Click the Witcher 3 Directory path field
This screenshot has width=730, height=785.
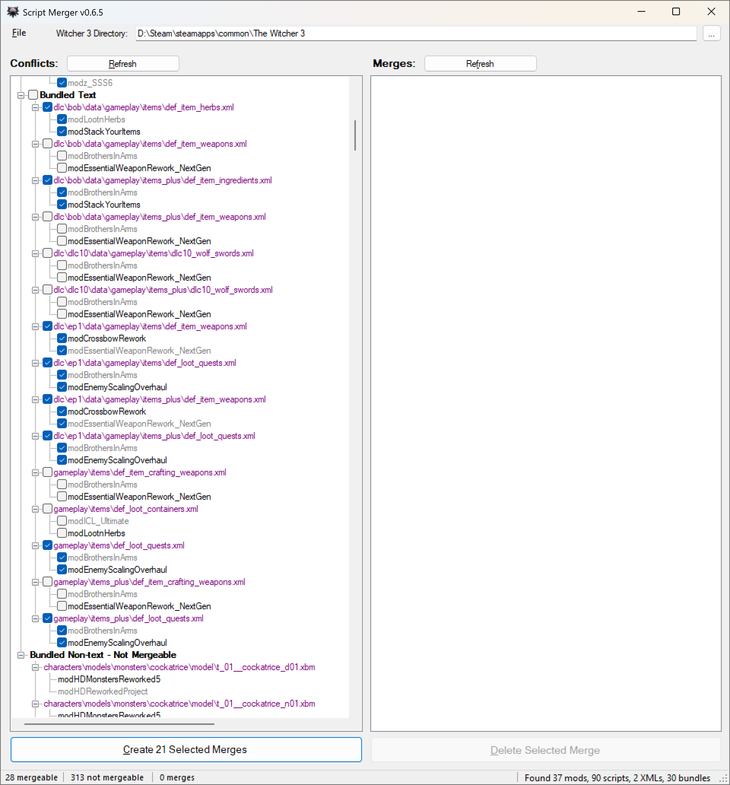(416, 33)
